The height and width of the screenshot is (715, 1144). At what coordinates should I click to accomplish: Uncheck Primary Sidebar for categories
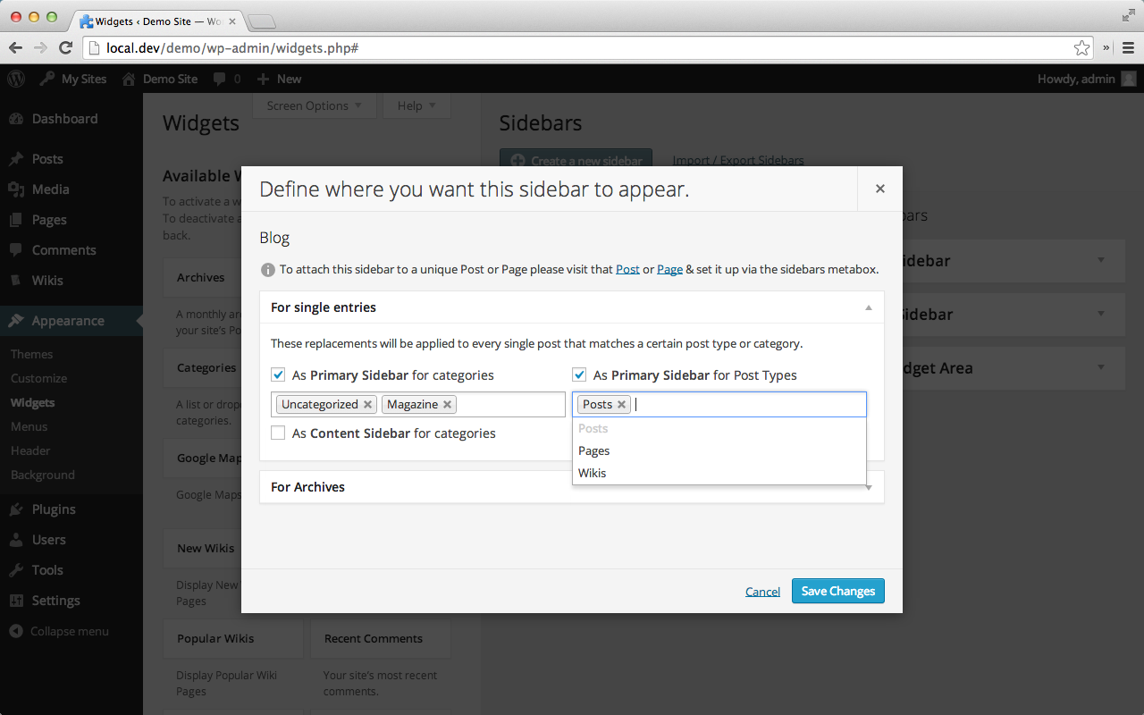coord(278,375)
